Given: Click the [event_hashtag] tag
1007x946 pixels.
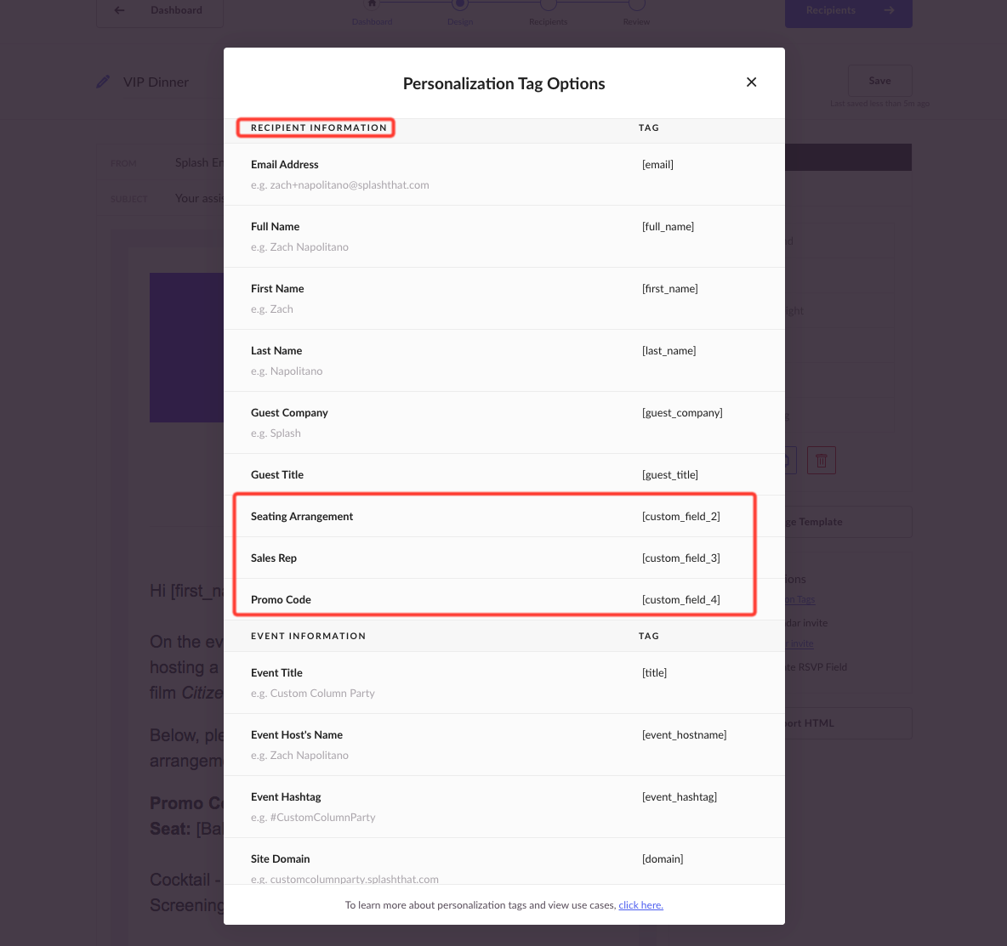Looking at the screenshot, I should pyautogui.click(x=680, y=797).
